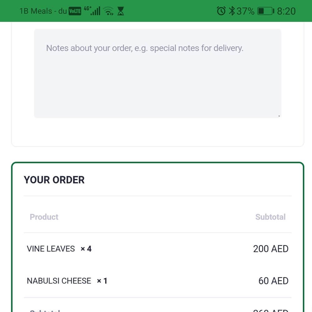Click inside the order notes text area

tap(158, 73)
